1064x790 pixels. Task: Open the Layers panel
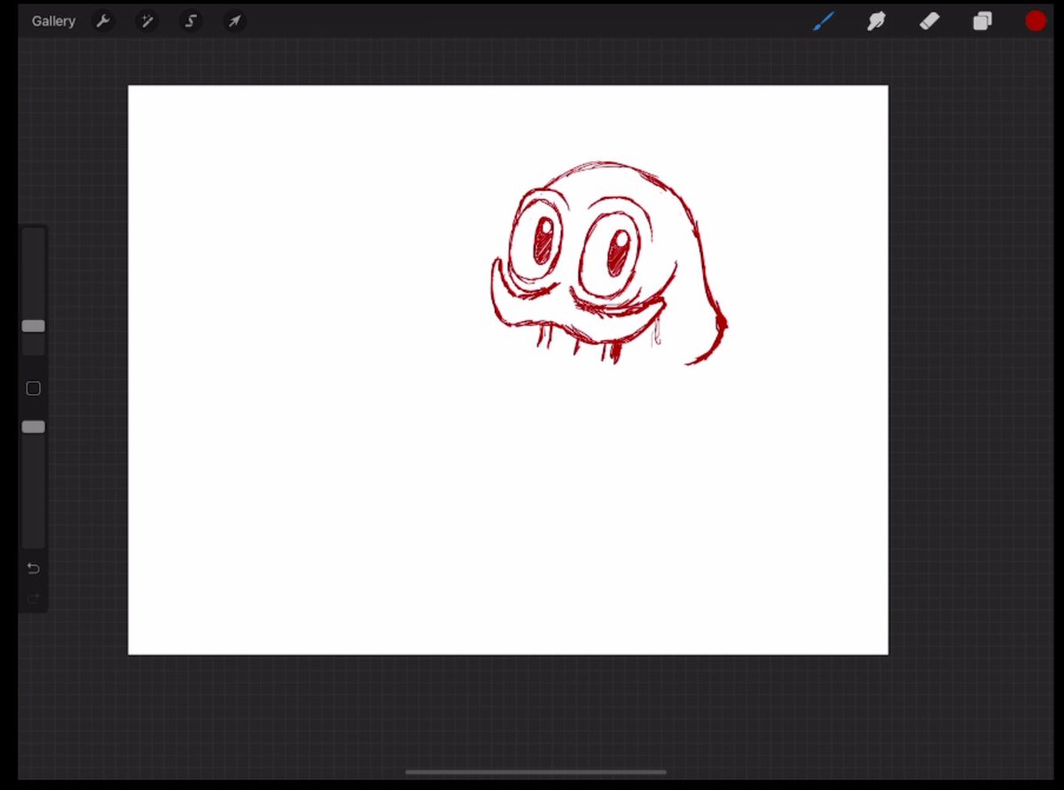[x=982, y=21]
